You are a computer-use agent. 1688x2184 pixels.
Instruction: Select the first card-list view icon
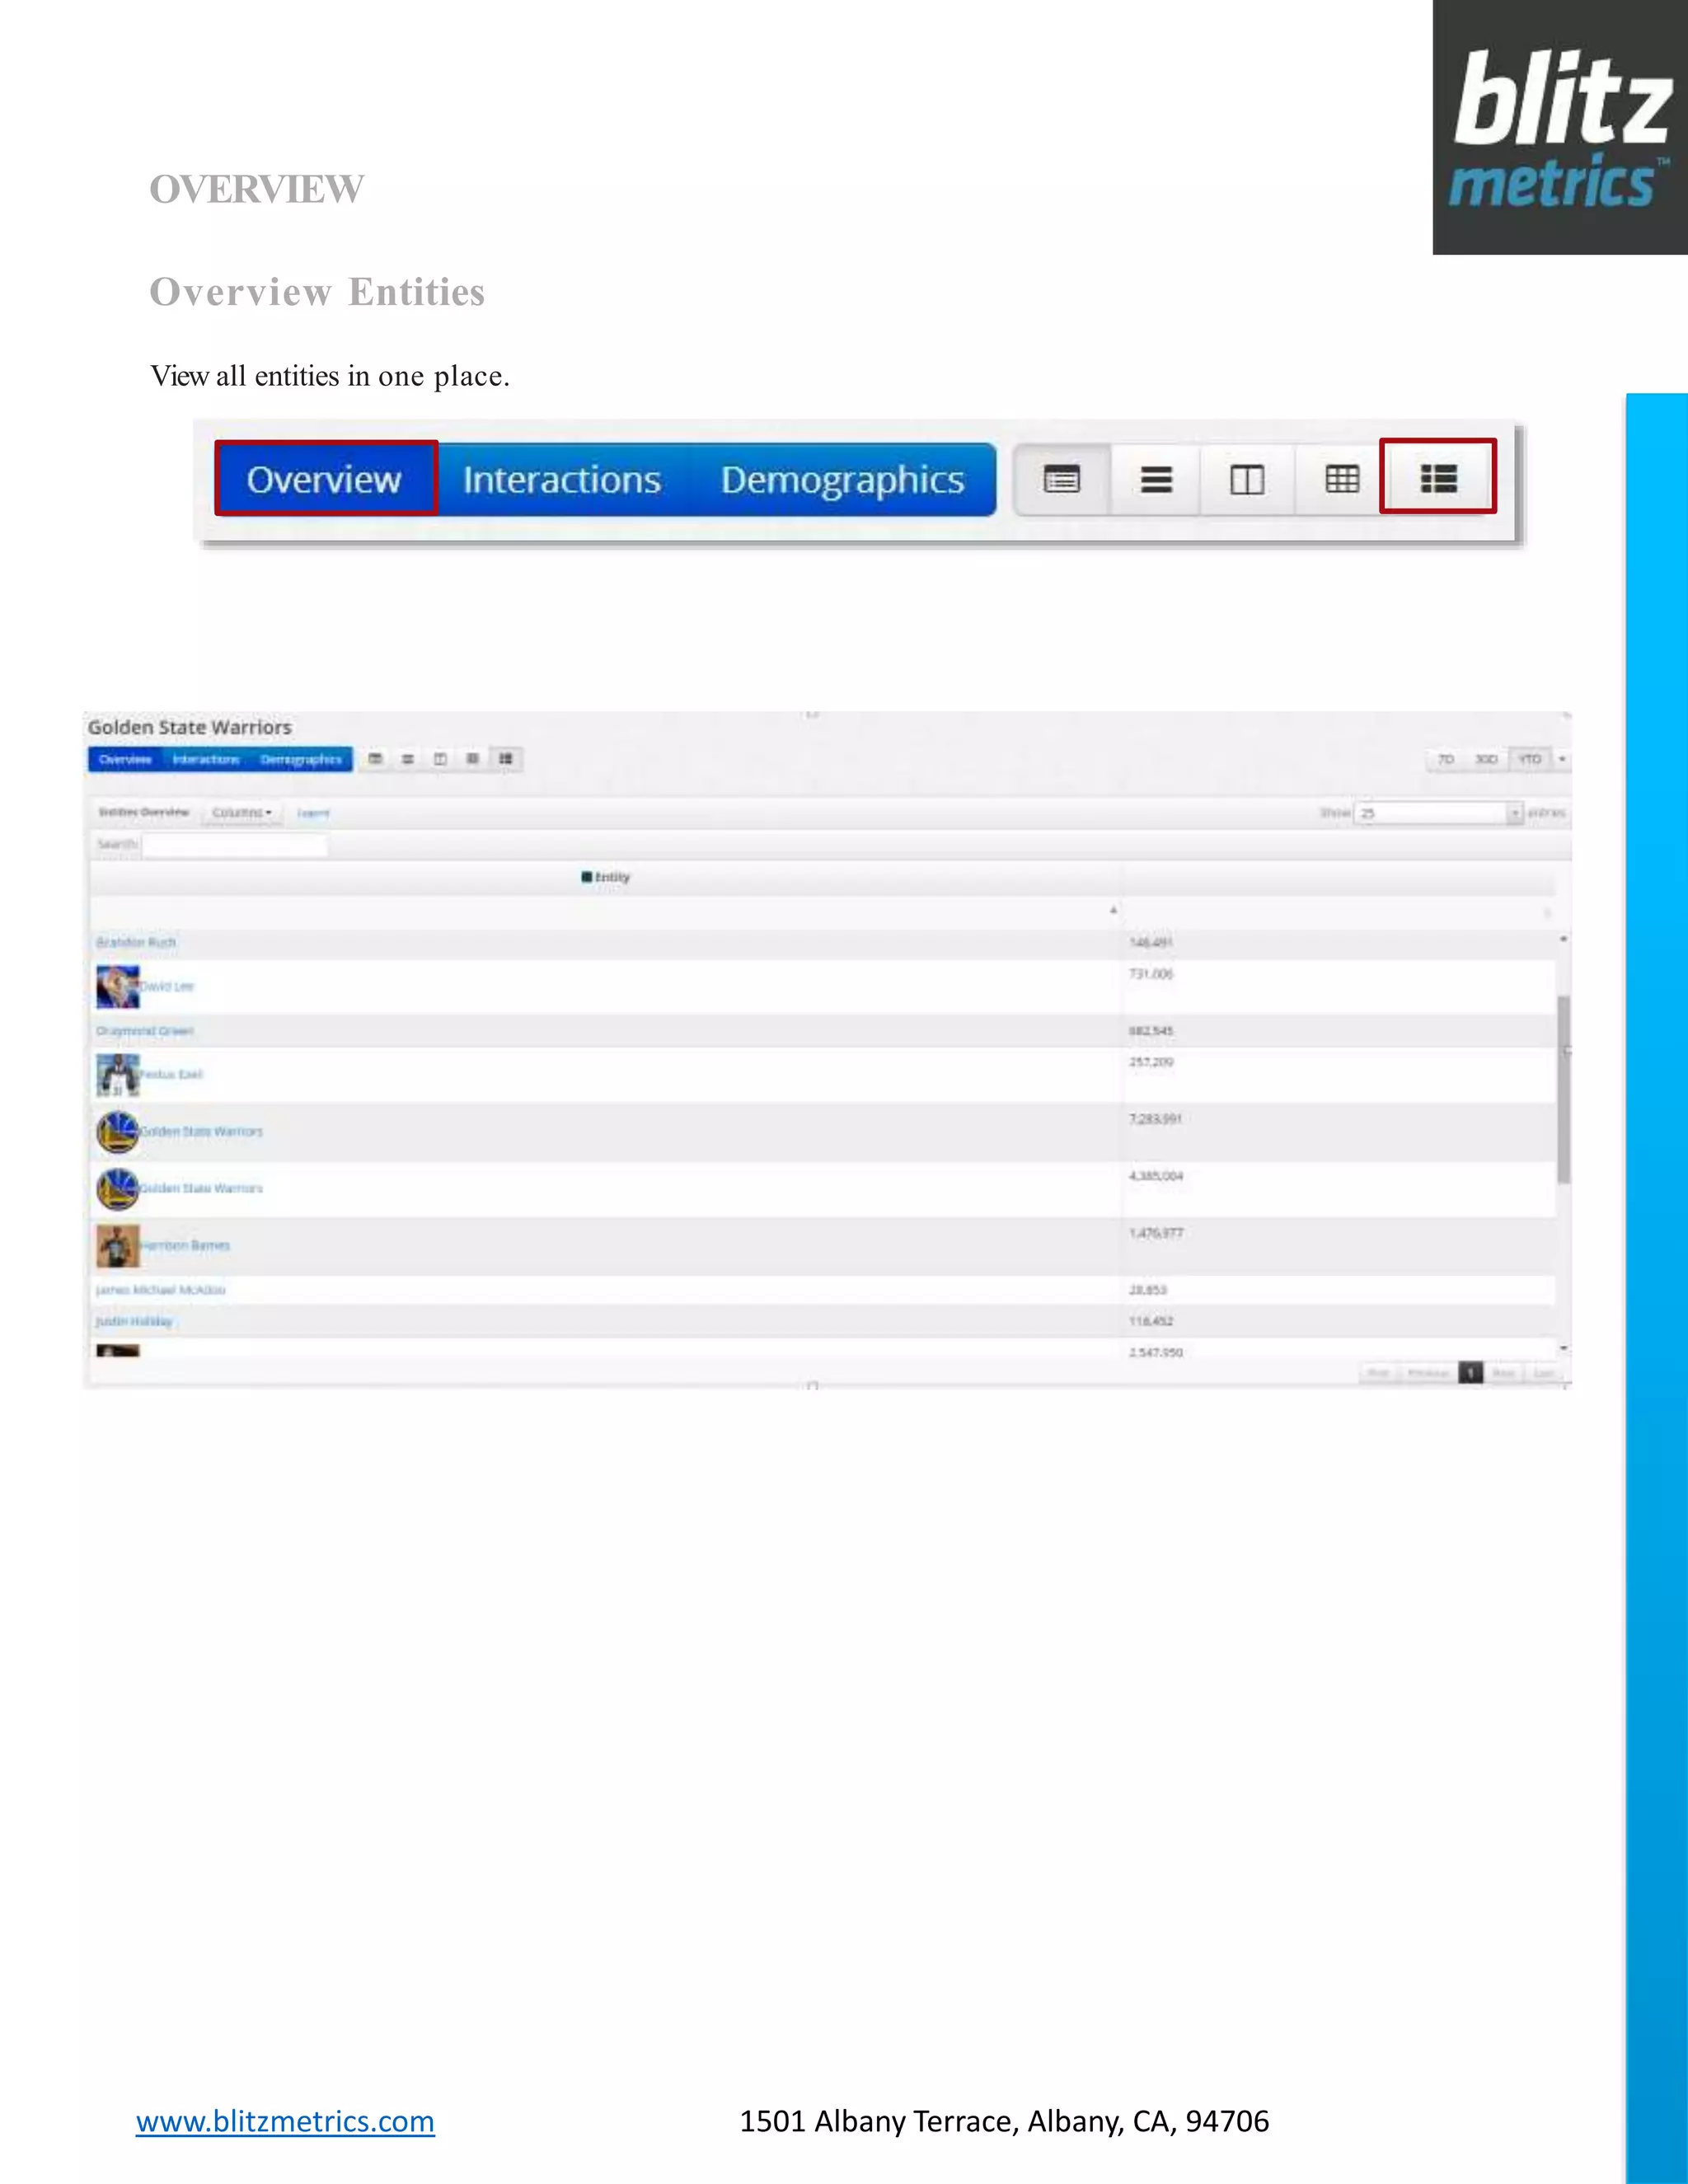tap(1061, 480)
